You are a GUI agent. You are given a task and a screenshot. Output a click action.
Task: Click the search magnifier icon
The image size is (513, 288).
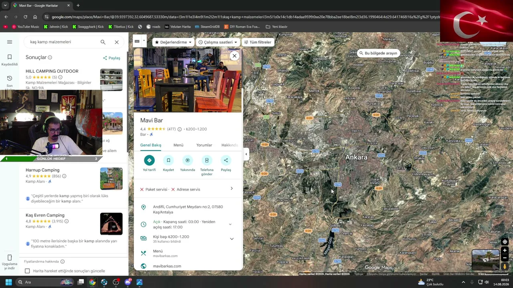(x=103, y=42)
